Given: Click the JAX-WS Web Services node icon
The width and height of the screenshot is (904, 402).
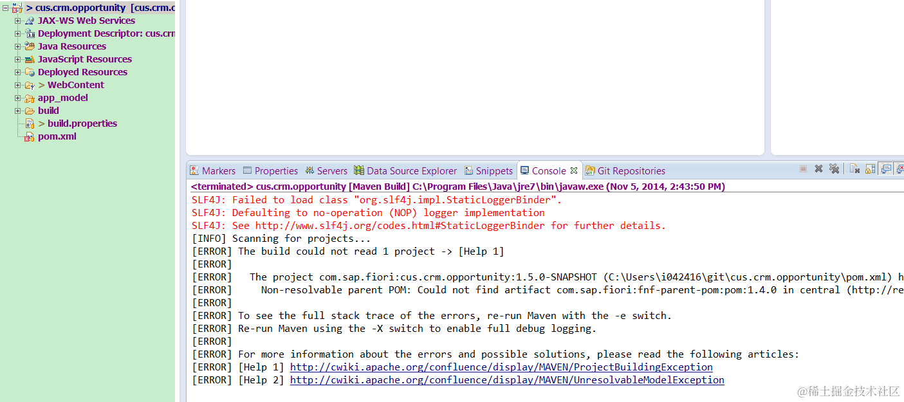Looking at the screenshot, I should click(30, 21).
